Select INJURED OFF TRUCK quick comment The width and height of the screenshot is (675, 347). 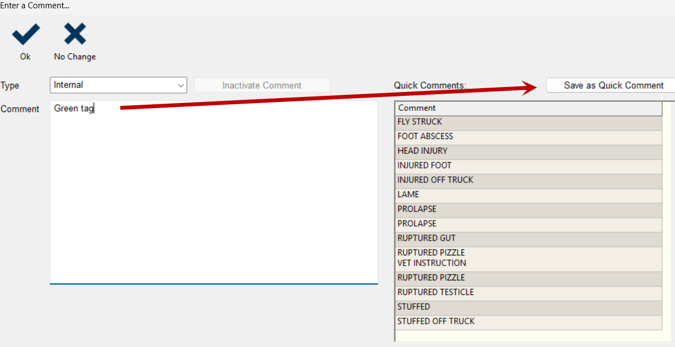pyautogui.click(x=528, y=180)
